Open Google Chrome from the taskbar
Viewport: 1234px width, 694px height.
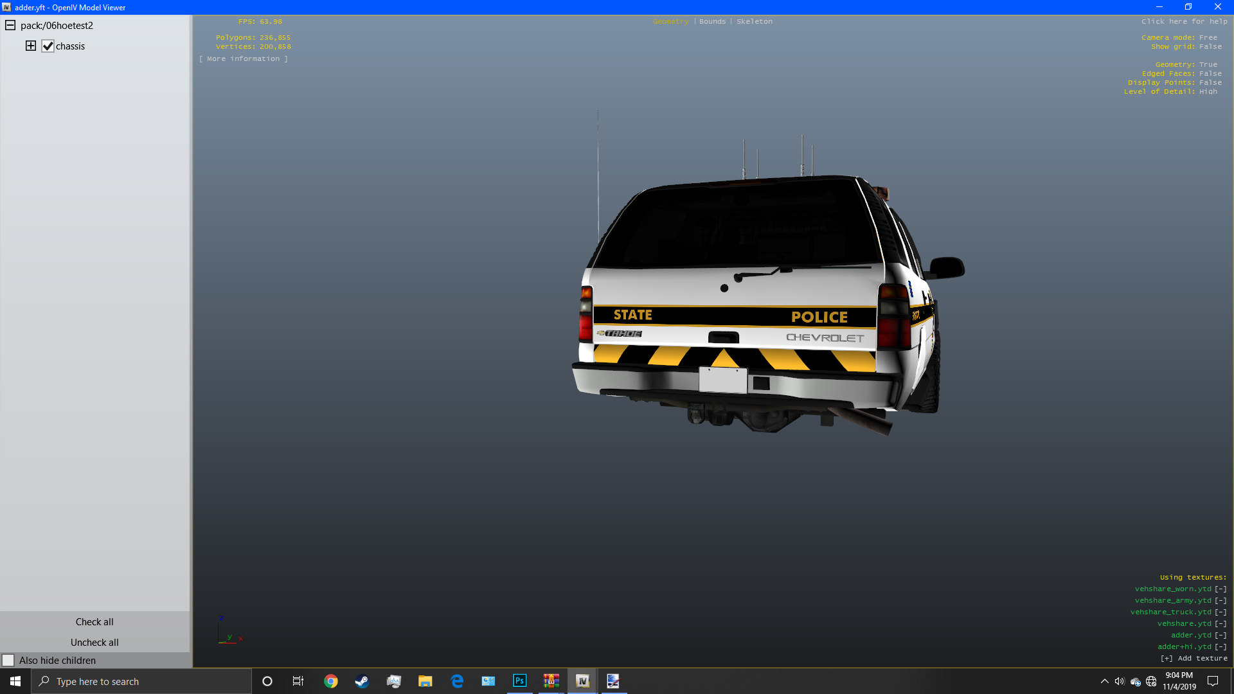[x=330, y=681]
